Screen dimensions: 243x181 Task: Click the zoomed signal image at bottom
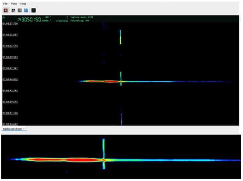coord(121,156)
